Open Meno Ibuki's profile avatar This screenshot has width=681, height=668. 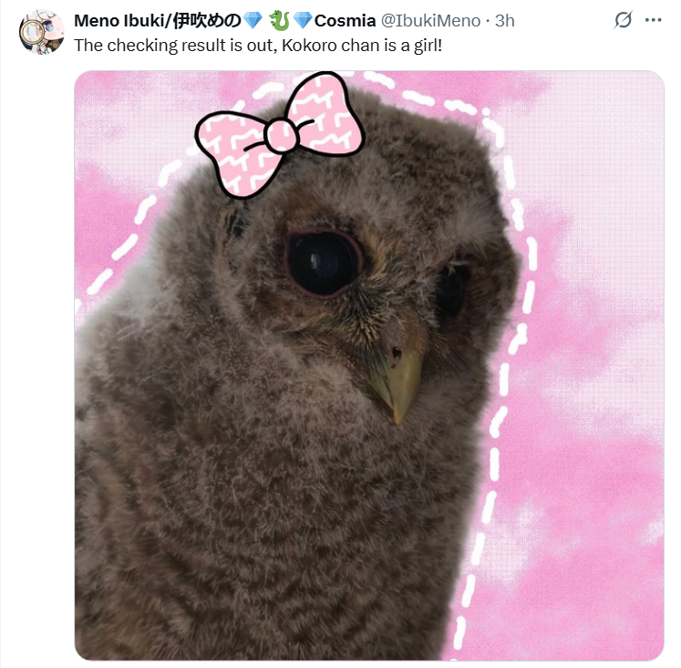pyautogui.click(x=42, y=32)
